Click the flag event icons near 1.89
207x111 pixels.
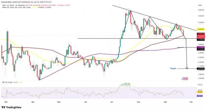pos(185,78)
